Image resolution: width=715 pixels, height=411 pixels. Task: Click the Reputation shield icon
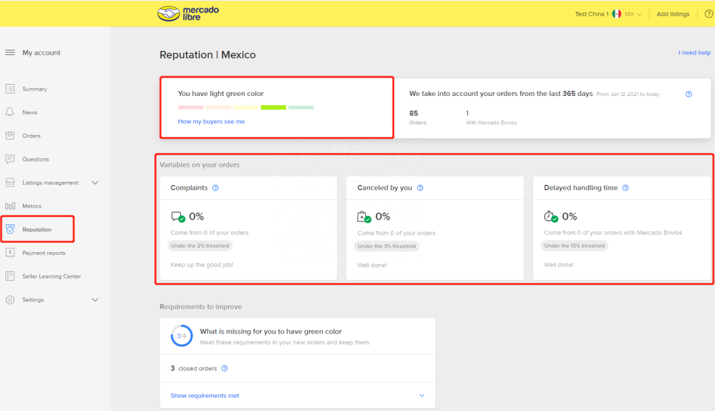point(10,229)
